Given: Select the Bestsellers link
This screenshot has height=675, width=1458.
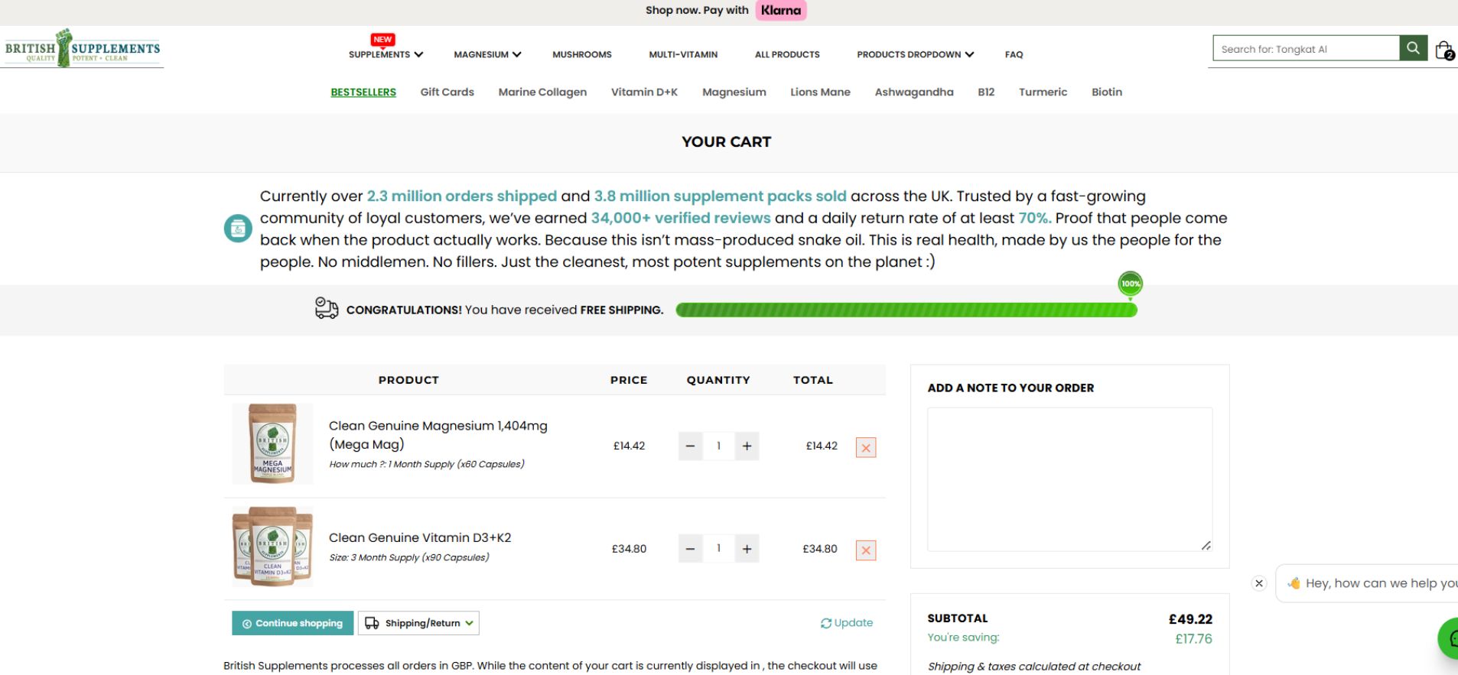Looking at the screenshot, I should [363, 92].
